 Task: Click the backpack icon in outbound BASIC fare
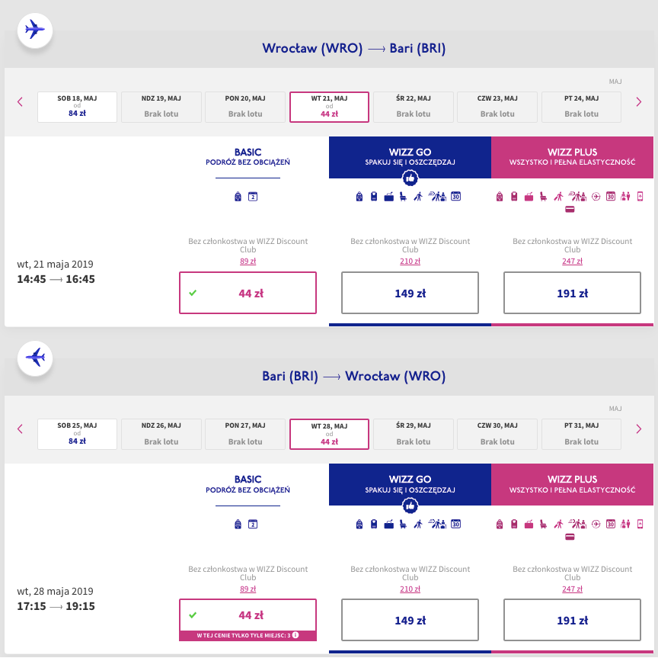(x=238, y=197)
